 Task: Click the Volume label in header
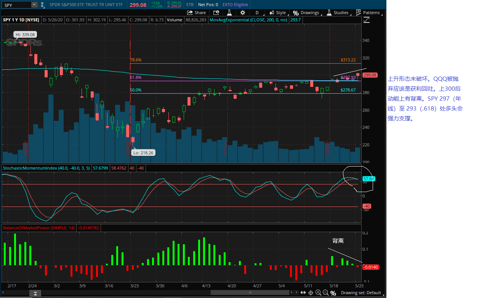point(174,20)
